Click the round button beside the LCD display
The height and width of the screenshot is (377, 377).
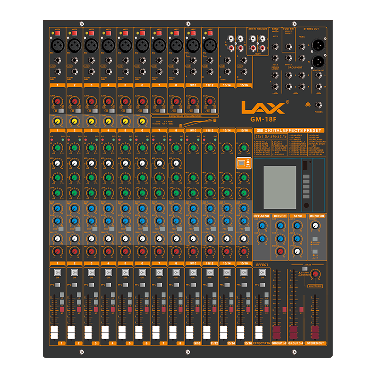pyautogui.click(x=306, y=205)
